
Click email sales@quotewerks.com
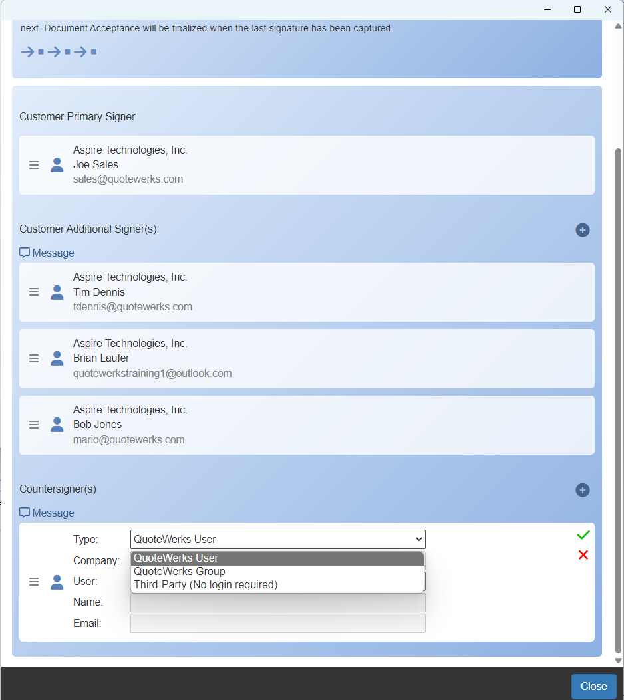click(128, 179)
